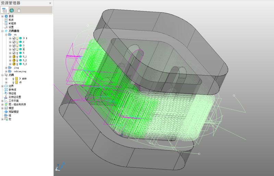Toggle the light bulb for tool d10

13,79
